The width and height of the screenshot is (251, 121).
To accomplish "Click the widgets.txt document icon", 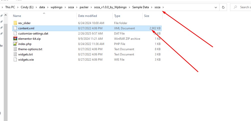I will point(15,54).
